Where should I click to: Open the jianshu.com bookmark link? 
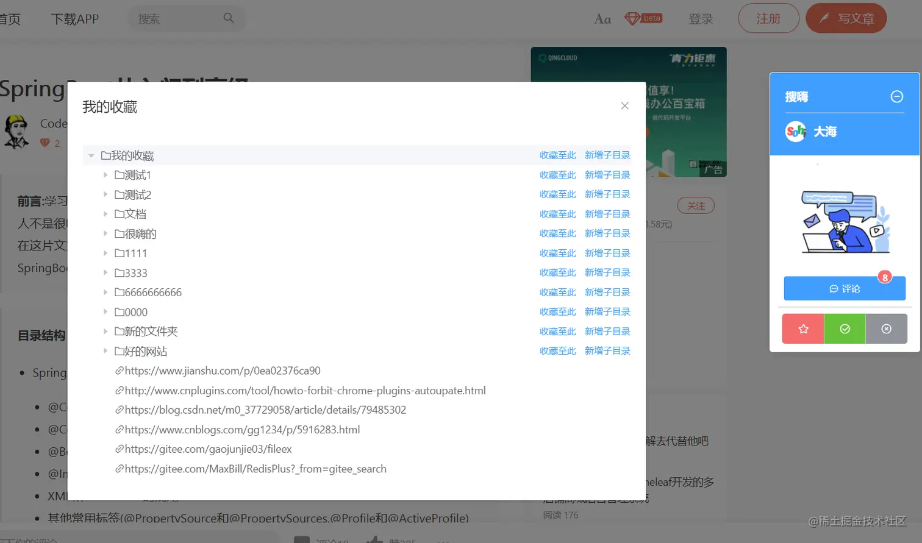[x=218, y=371]
